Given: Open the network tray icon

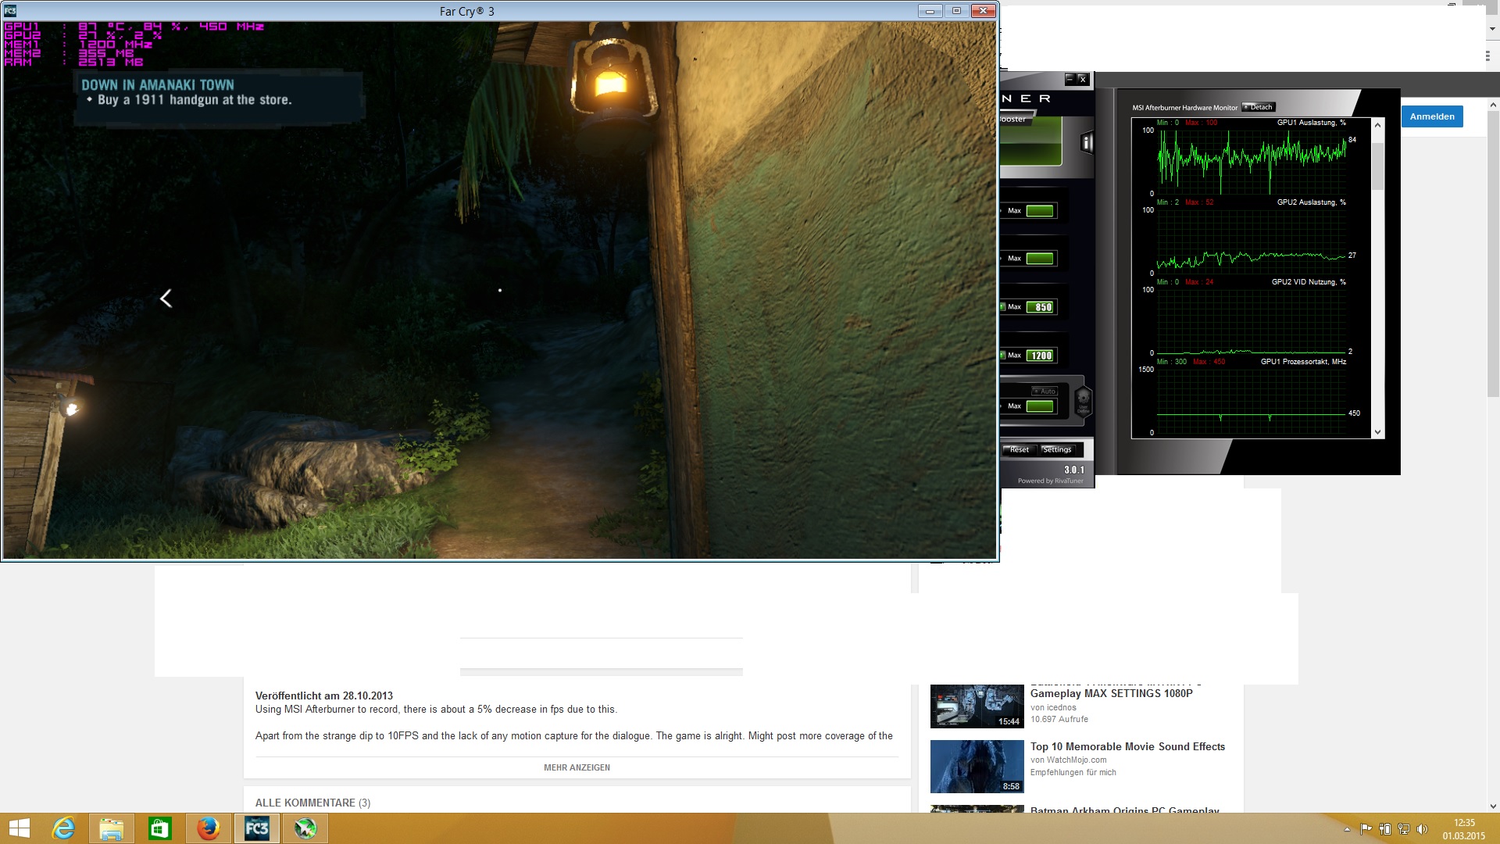Looking at the screenshot, I should 1403,829.
